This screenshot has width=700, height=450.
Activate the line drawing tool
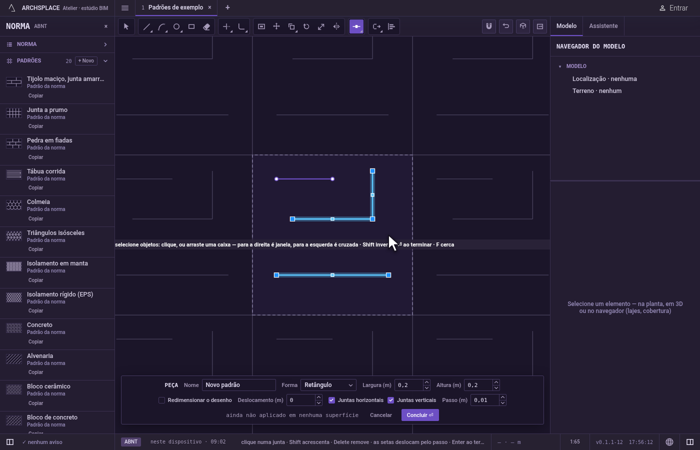pyautogui.click(x=146, y=26)
